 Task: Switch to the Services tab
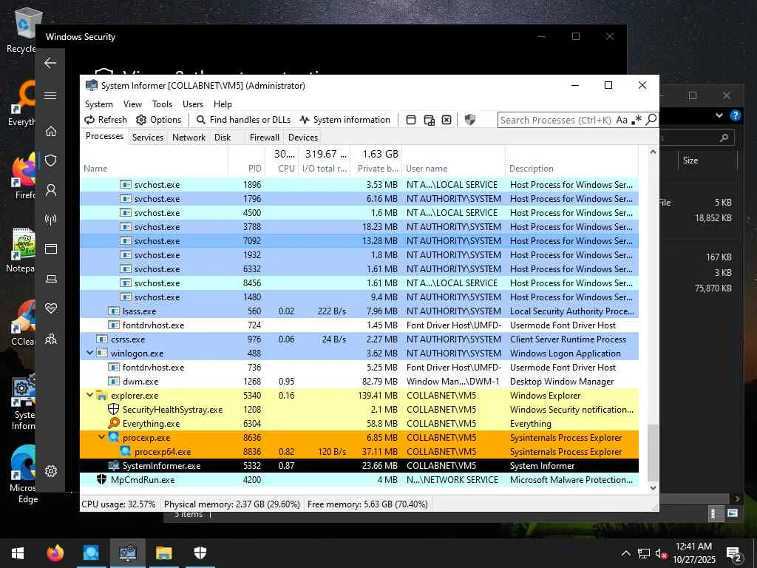(x=148, y=137)
